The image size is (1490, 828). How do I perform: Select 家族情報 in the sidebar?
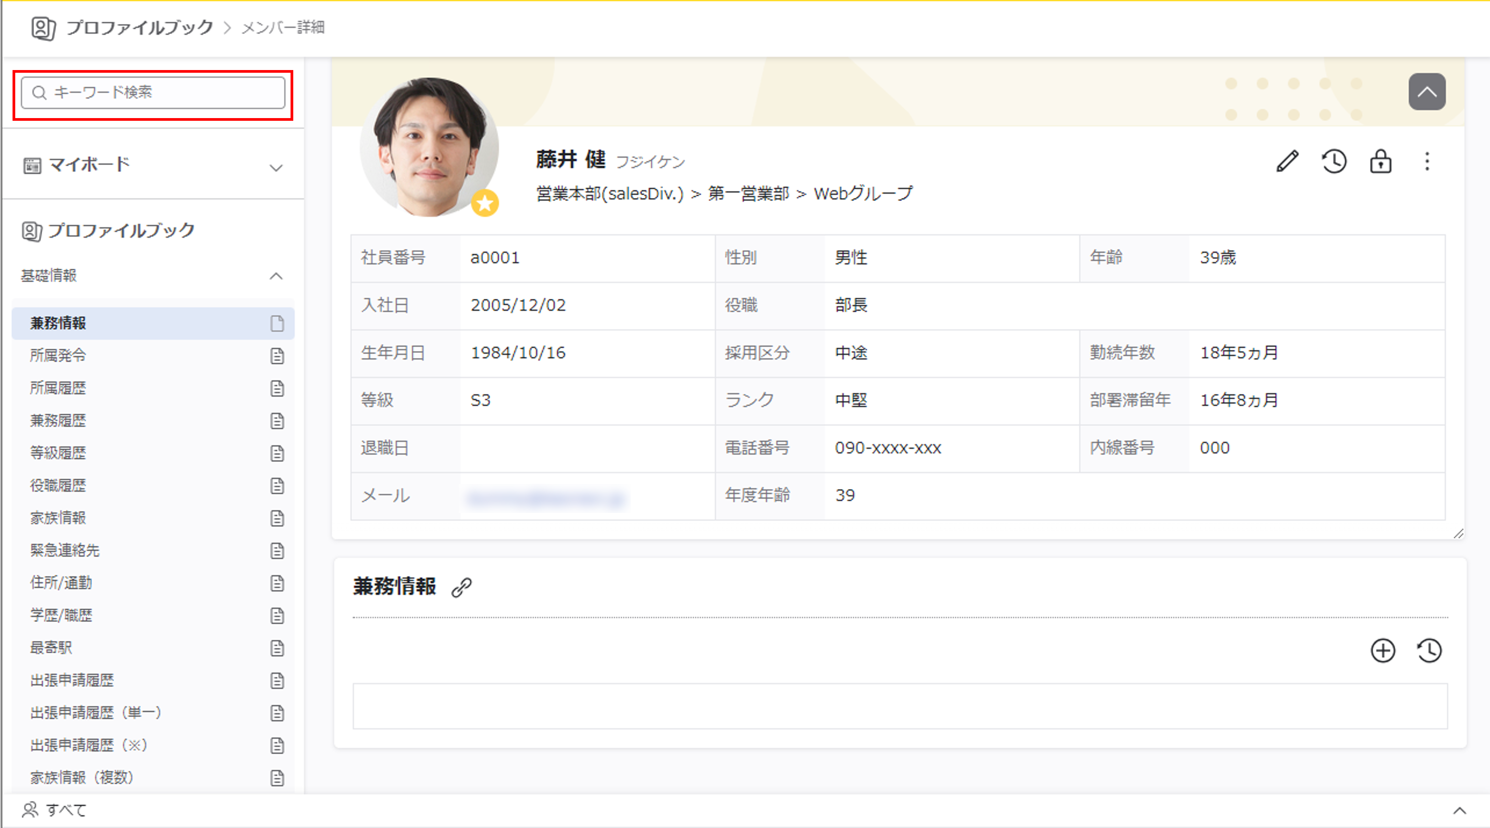58,518
